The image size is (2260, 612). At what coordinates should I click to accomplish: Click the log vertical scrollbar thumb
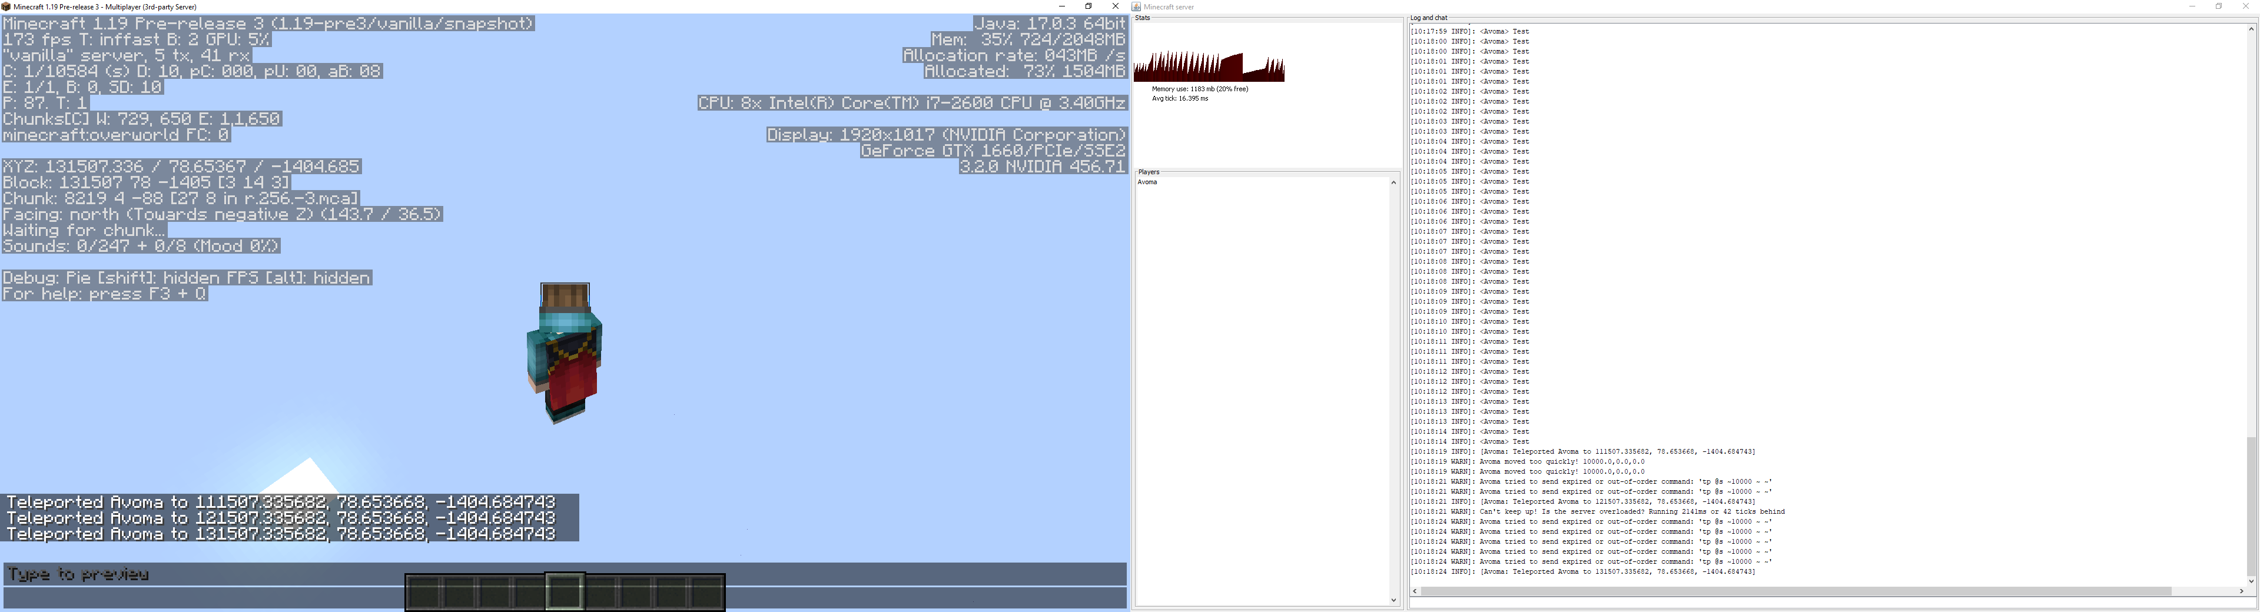(x=2251, y=506)
